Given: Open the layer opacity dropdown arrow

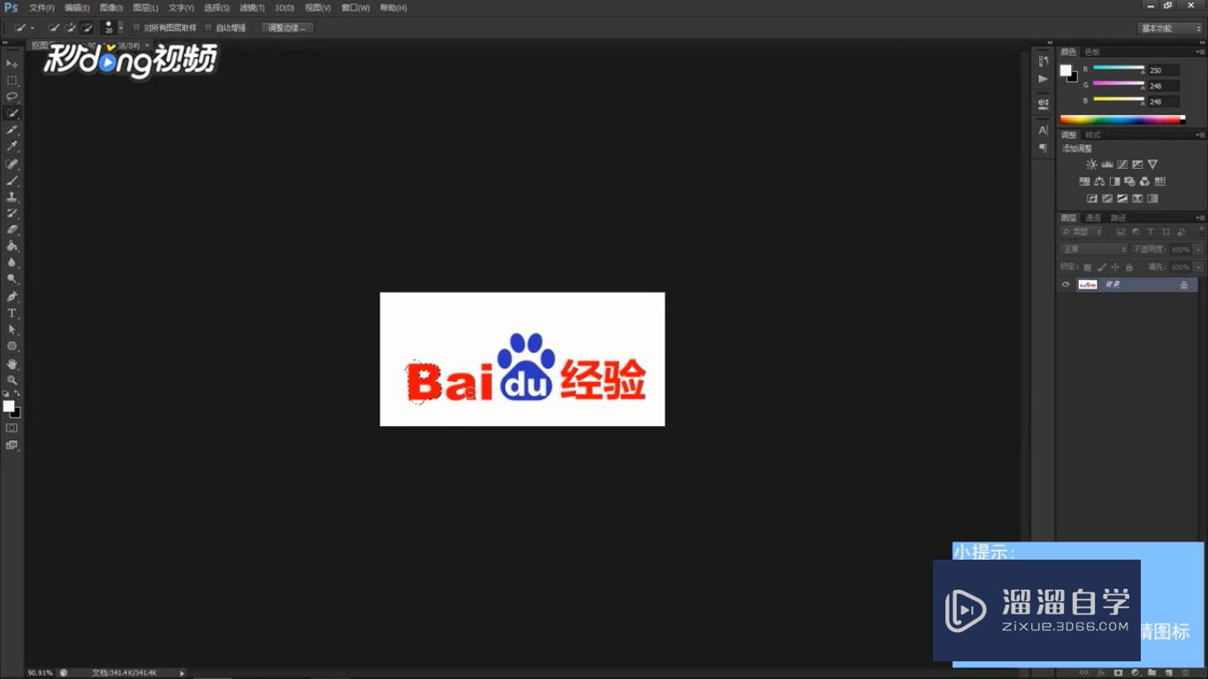Looking at the screenshot, I should click(x=1198, y=249).
